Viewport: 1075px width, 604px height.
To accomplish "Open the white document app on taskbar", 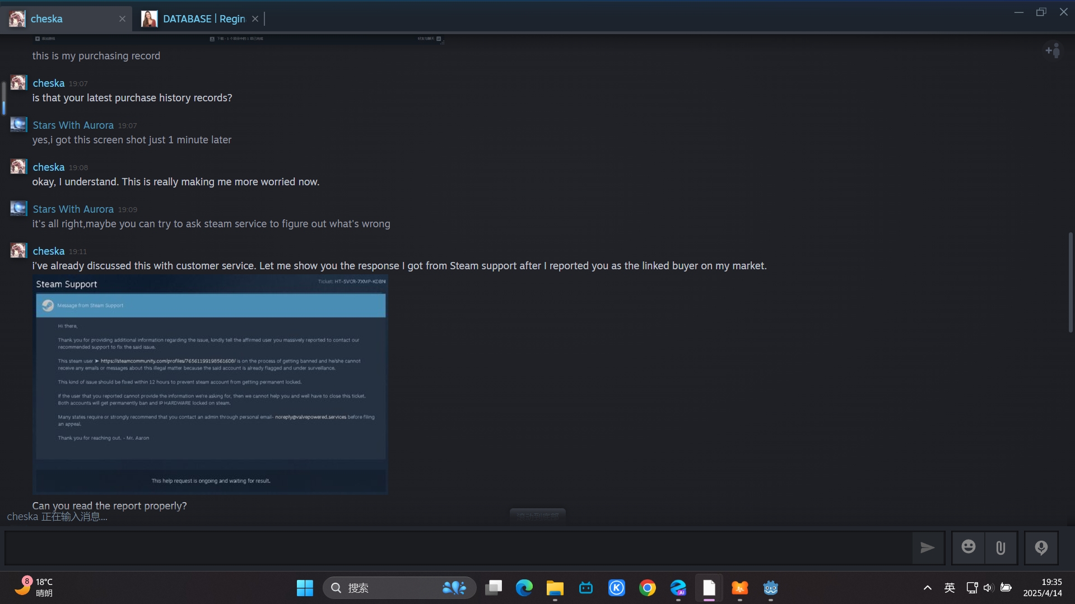I will coord(709,588).
